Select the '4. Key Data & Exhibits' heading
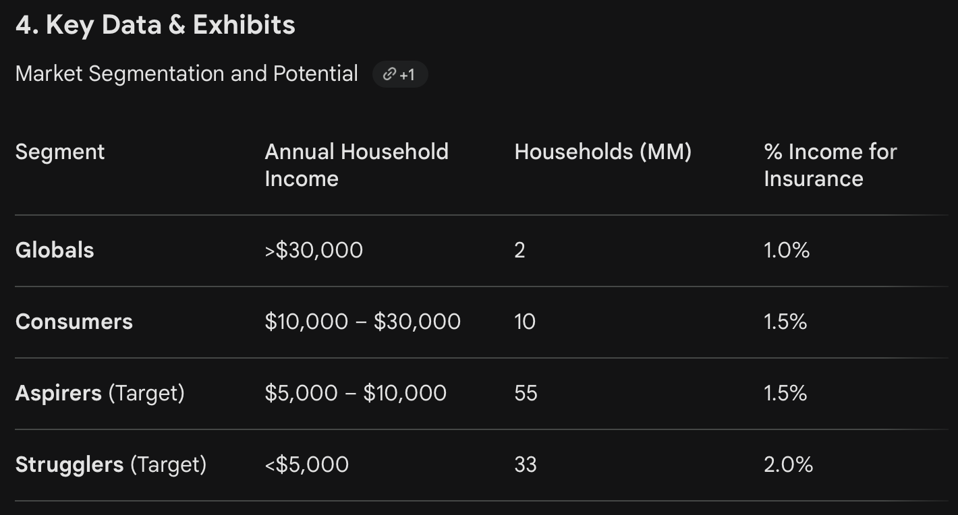Image resolution: width=958 pixels, height=515 pixels. (x=155, y=25)
